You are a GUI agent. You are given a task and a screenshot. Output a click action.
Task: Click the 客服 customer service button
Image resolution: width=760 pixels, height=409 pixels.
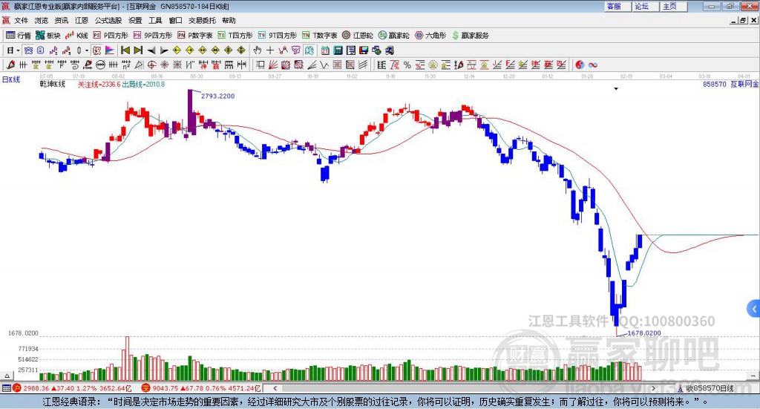pyautogui.click(x=617, y=6)
